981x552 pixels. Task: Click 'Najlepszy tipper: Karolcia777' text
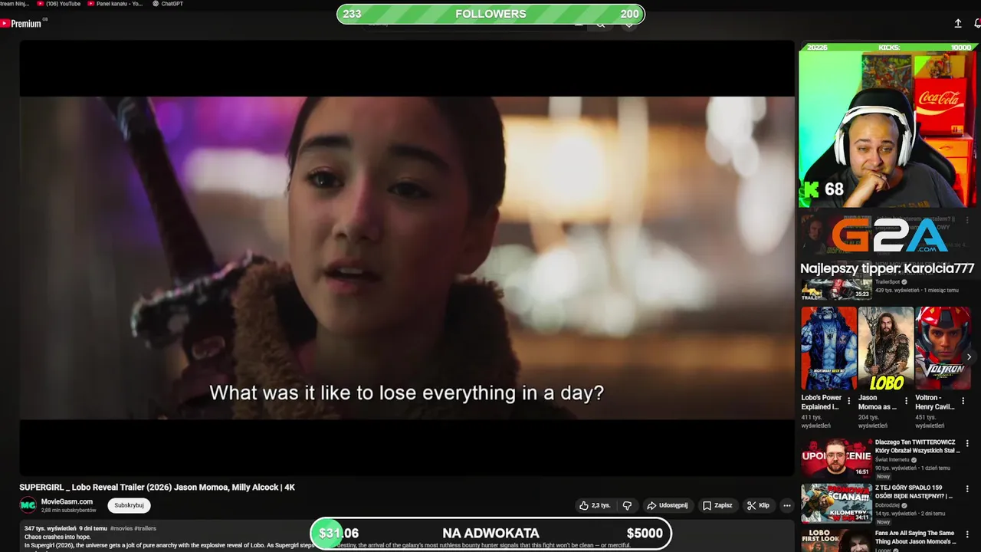pyautogui.click(x=887, y=268)
